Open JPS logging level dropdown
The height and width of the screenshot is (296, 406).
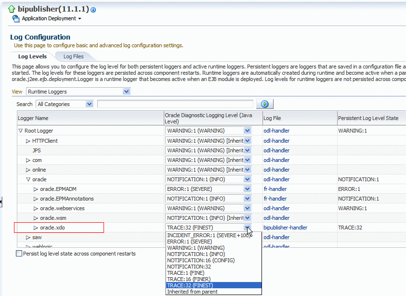click(x=208, y=150)
